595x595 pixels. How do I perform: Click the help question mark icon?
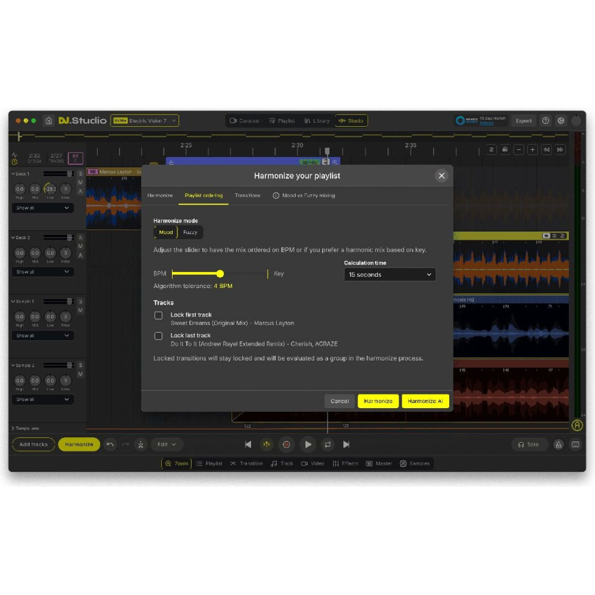pos(546,121)
